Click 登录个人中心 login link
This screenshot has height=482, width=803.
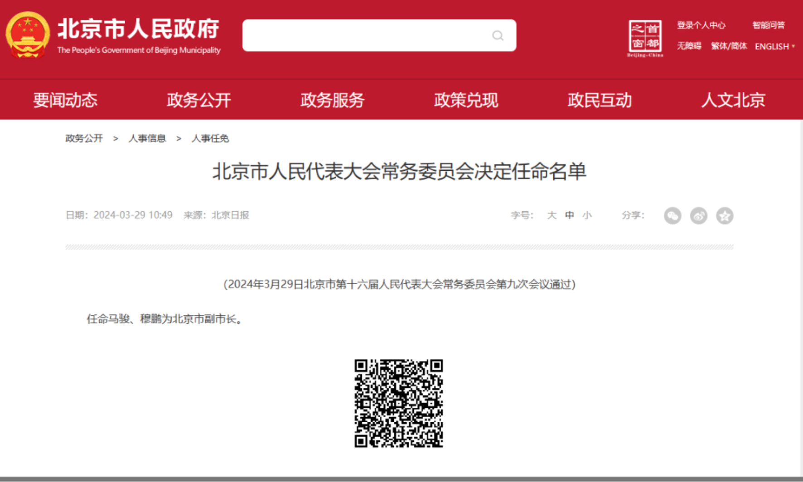coord(701,25)
